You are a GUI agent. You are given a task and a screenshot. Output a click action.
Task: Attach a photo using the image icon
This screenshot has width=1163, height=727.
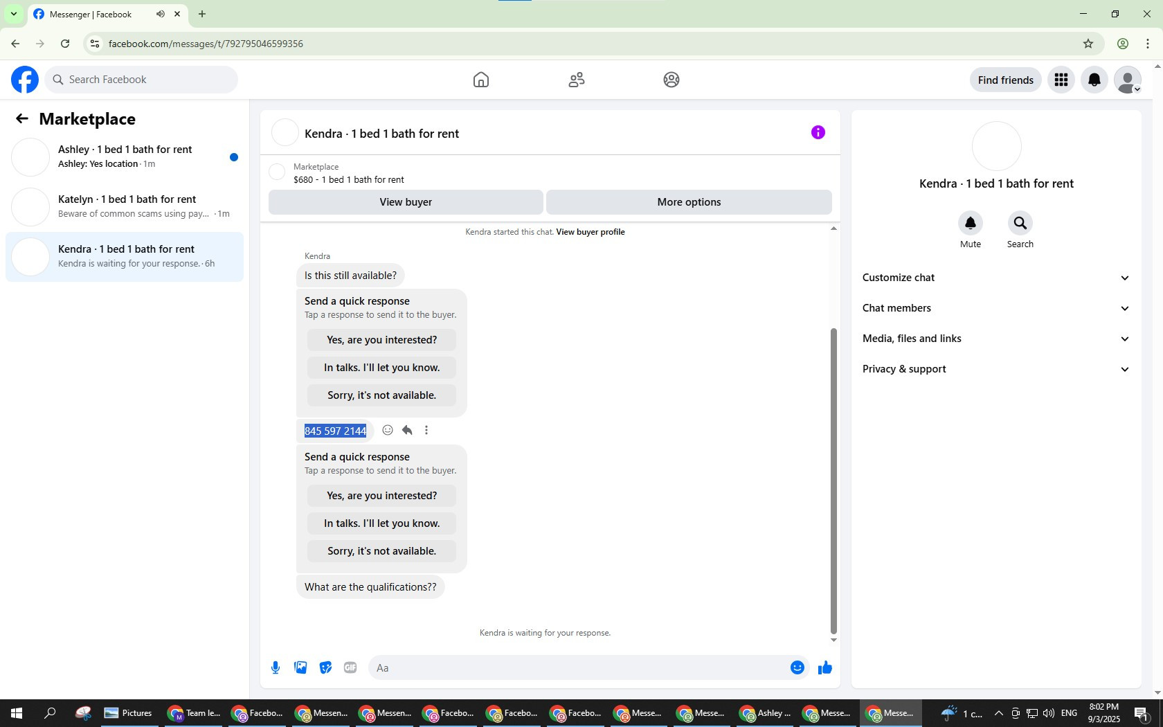(300, 667)
